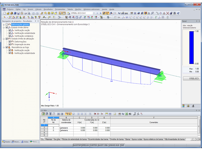Click the delete row red X table icon

click(95, 114)
